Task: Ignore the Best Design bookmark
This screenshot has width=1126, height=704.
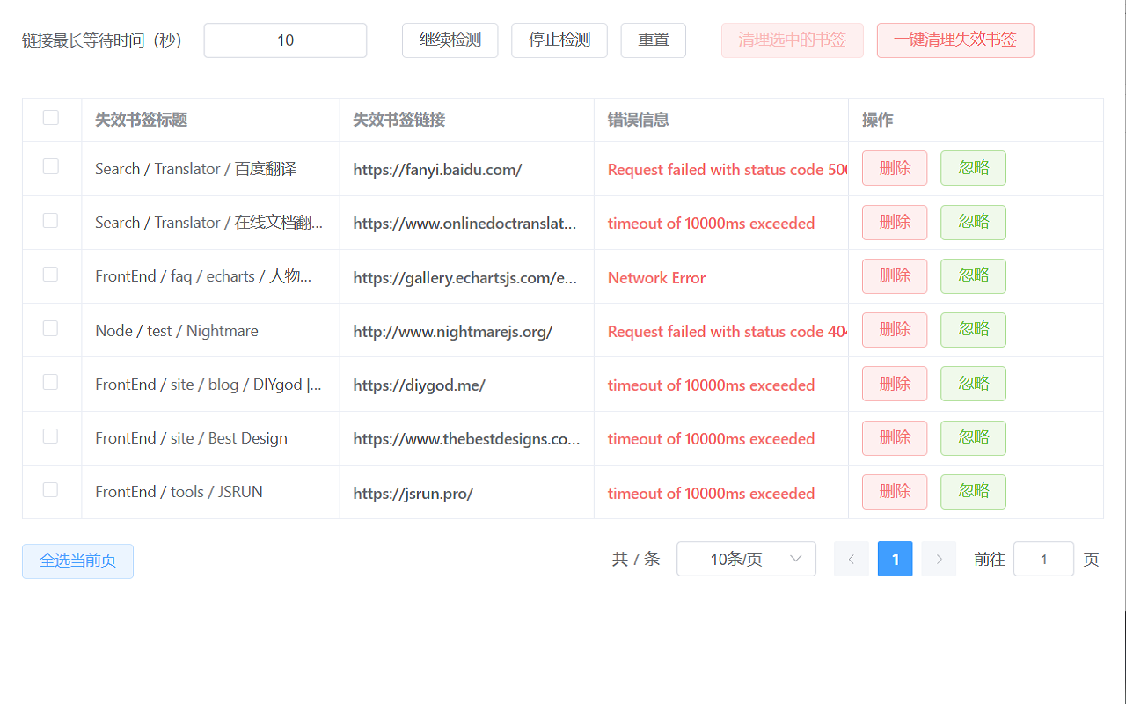Action: pyautogui.click(x=974, y=438)
